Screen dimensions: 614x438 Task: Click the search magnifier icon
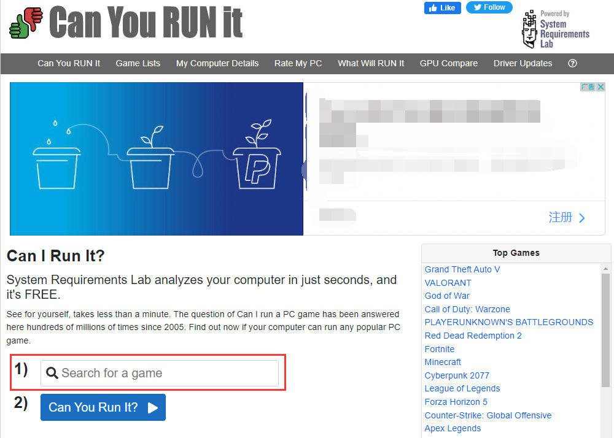click(x=52, y=373)
